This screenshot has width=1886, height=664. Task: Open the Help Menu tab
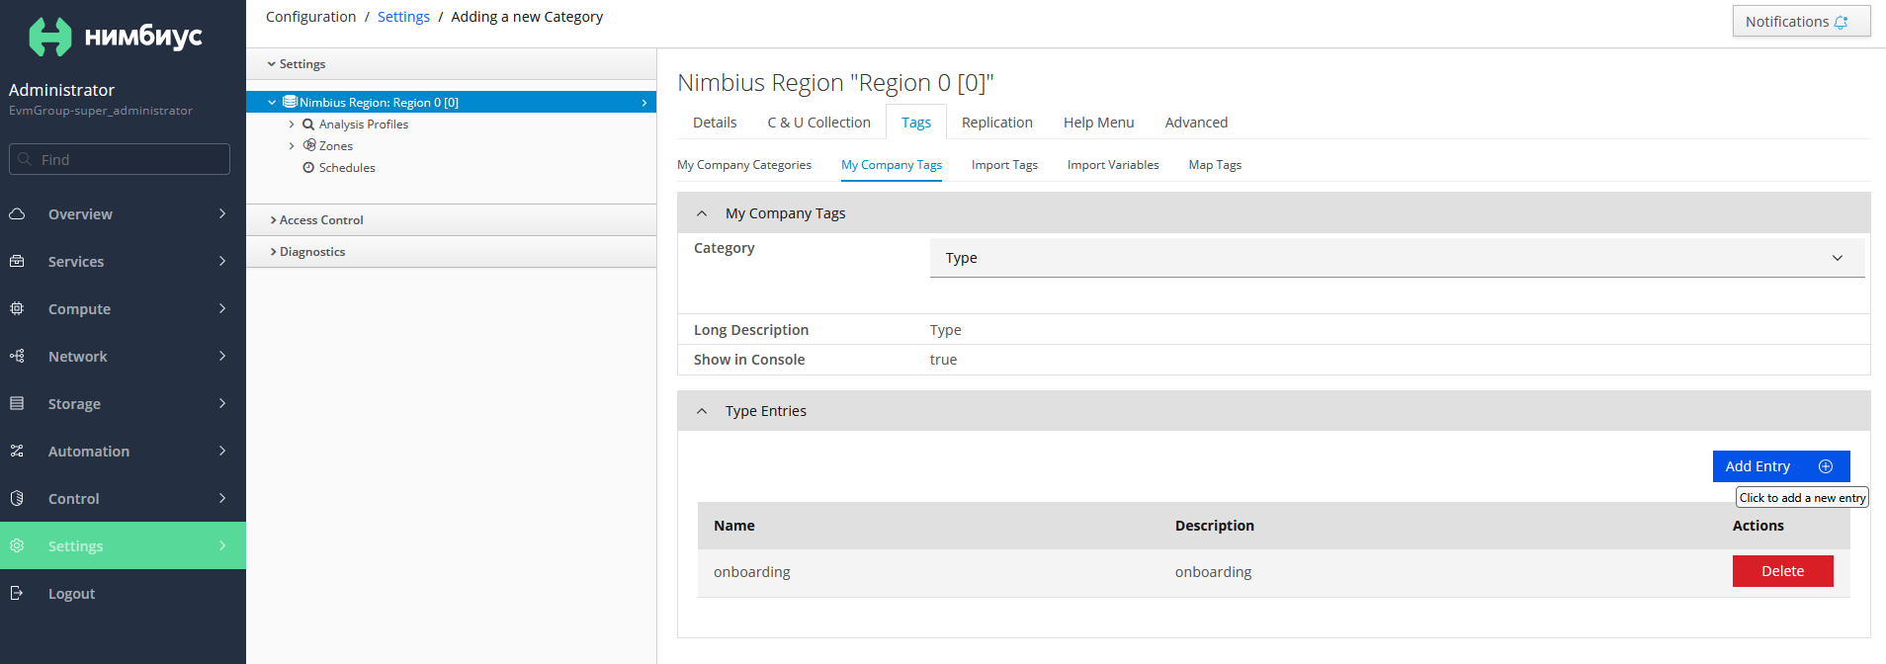(1099, 123)
